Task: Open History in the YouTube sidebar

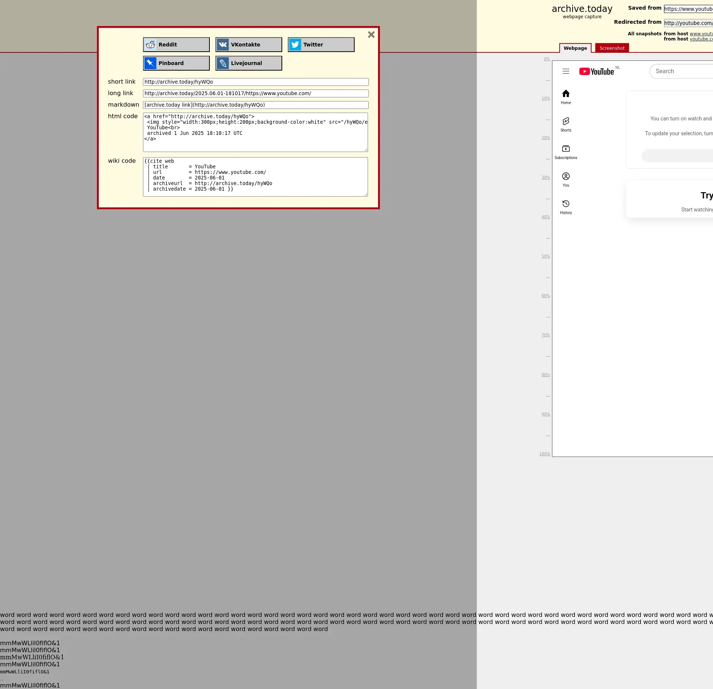Action: click(566, 207)
